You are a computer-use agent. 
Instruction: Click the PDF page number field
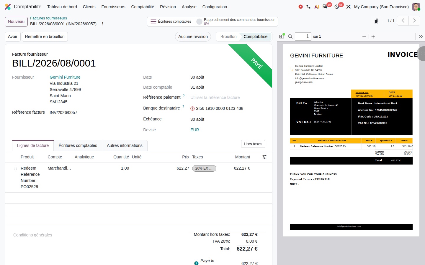[303, 37]
